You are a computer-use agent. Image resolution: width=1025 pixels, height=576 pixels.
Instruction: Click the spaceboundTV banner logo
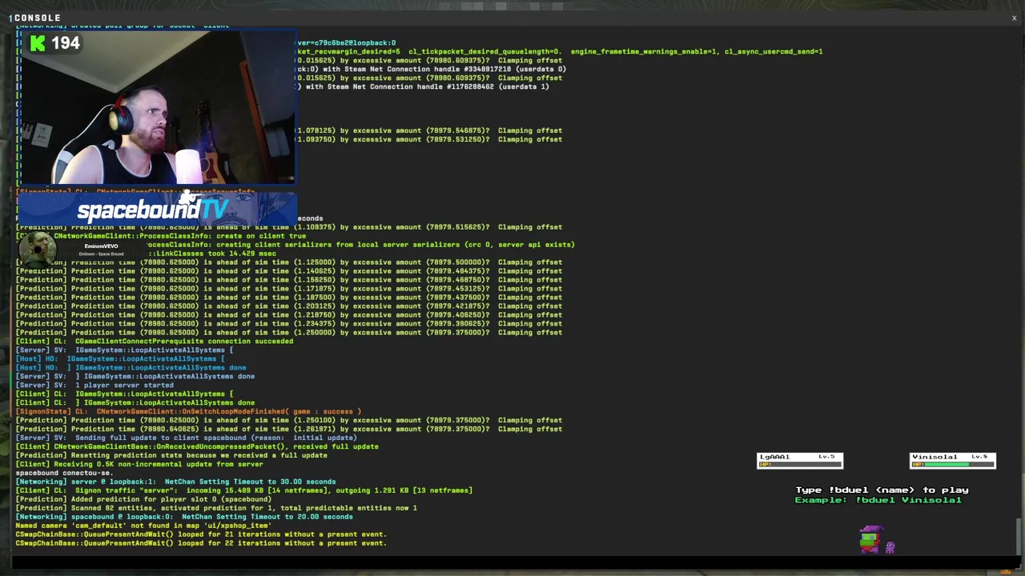[153, 210]
